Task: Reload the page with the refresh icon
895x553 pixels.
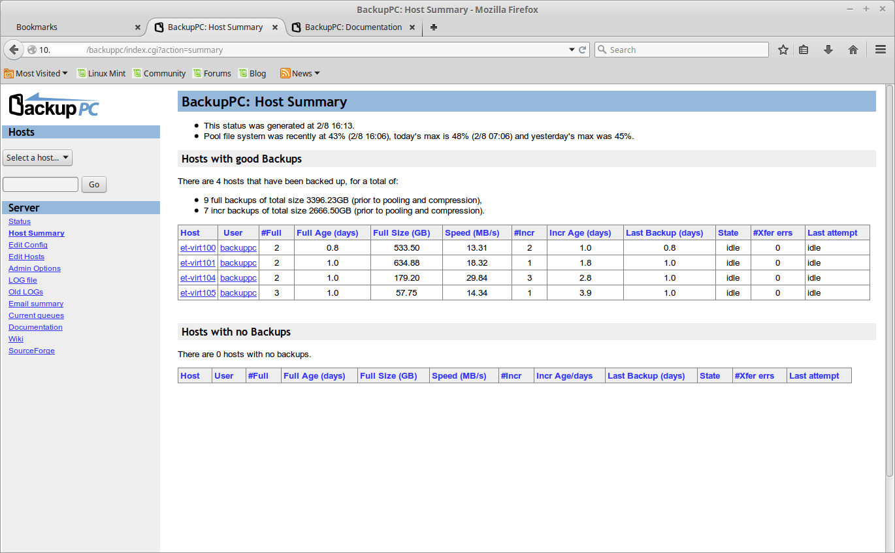Action: (x=582, y=50)
